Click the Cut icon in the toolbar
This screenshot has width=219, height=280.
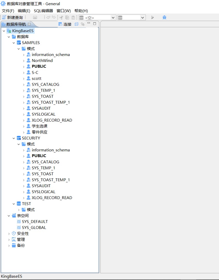[x=61, y=17]
